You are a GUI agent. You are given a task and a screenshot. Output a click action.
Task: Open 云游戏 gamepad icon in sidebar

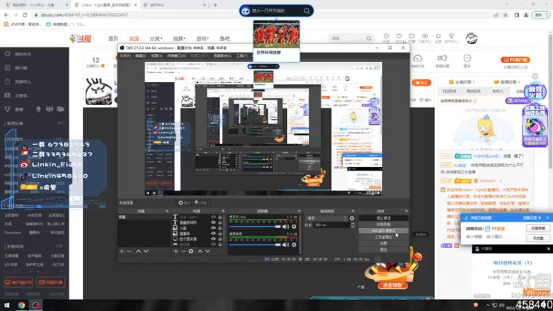coord(8,95)
